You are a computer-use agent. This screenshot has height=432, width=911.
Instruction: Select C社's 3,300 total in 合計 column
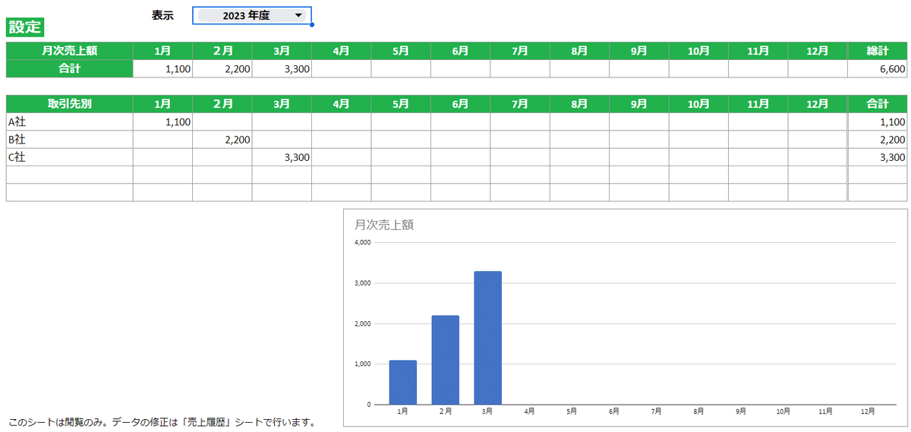point(878,157)
